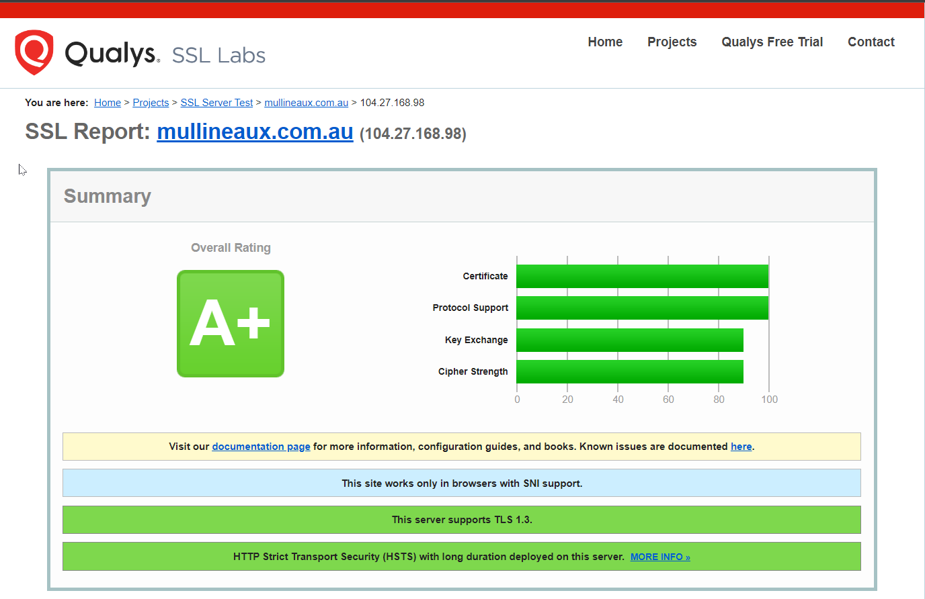Open mullineaux.com.au link in SSL Report heading

(x=255, y=132)
